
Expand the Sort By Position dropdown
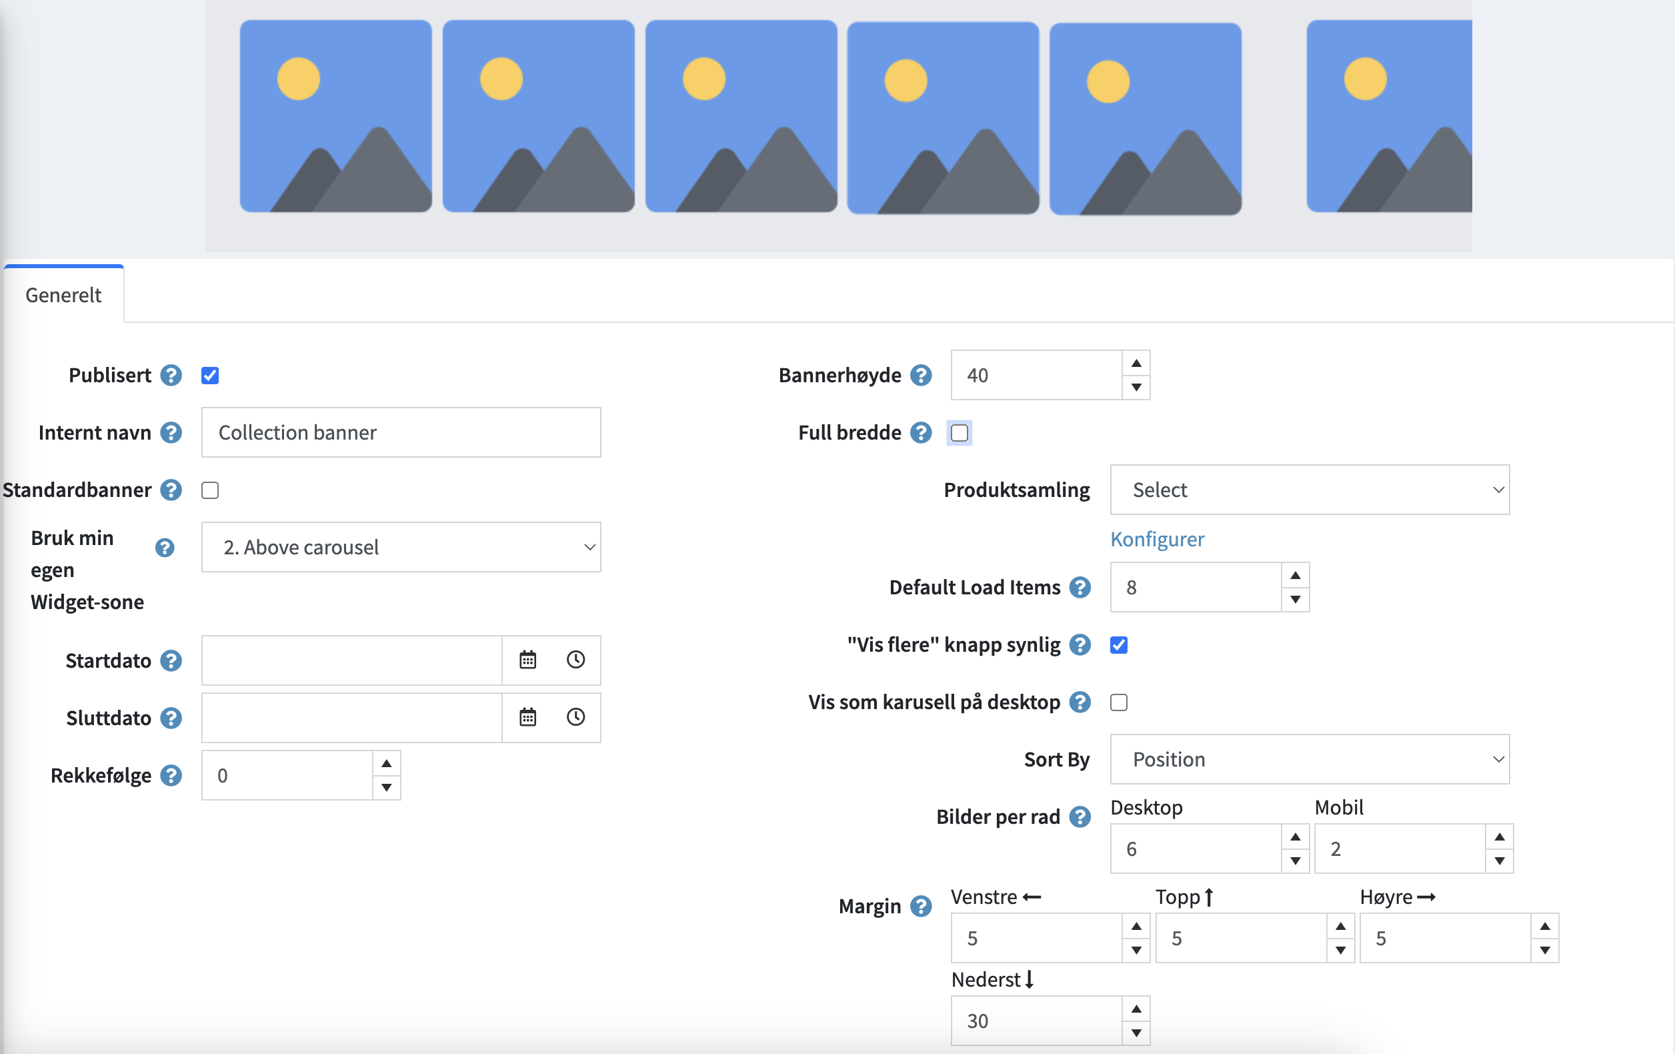(1309, 759)
